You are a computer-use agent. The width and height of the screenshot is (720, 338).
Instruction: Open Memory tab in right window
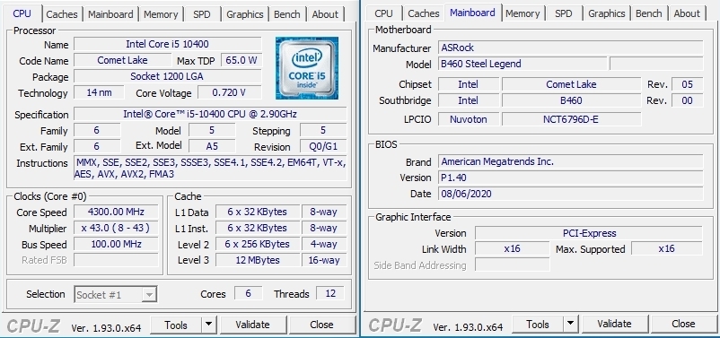click(x=522, y=13)
